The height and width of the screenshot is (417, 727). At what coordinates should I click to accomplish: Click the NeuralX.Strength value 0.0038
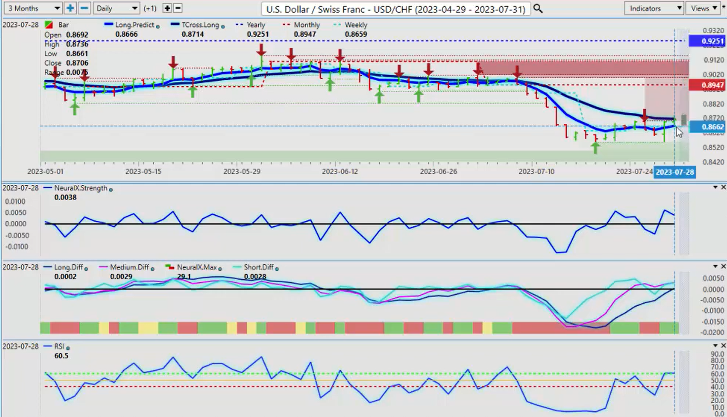click(65, 197)
